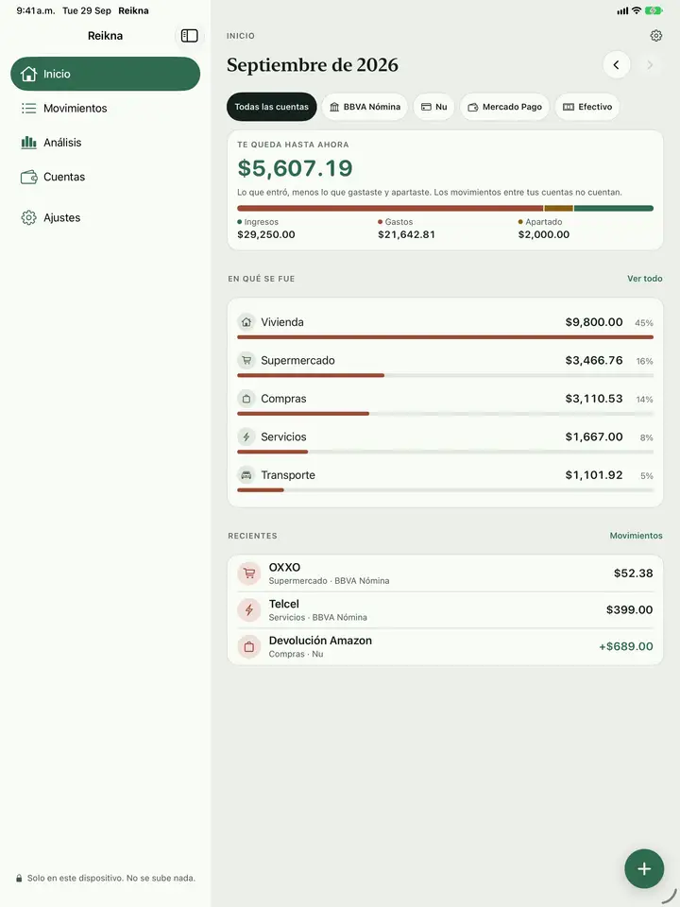680x907 pixels.
Task: Click the Gastos $21,642.81 value
Action: click(x=406, y=235)
